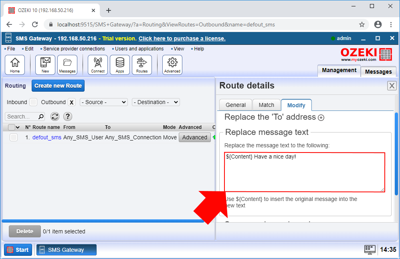The width and height of the screenshot is (400, 259).
Task: Open the Messages folder toolbar icon
Action: click(67, 65)
